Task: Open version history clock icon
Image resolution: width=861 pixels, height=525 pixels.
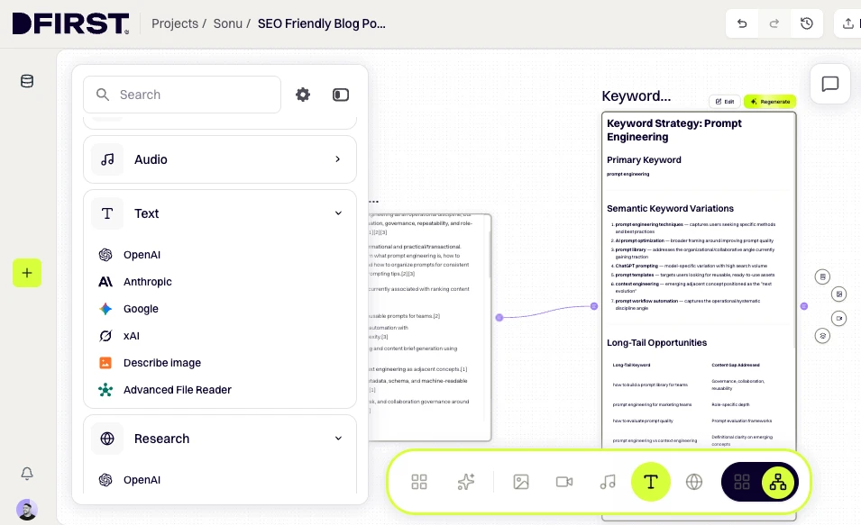Action: pyautogui.click(x=807, y=23)
